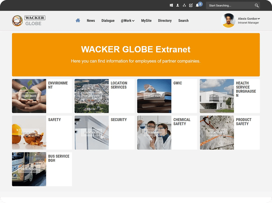Screen dimensions: 272x203
Task: Click the Windows apps grid icon
Action: coord(171,5)
